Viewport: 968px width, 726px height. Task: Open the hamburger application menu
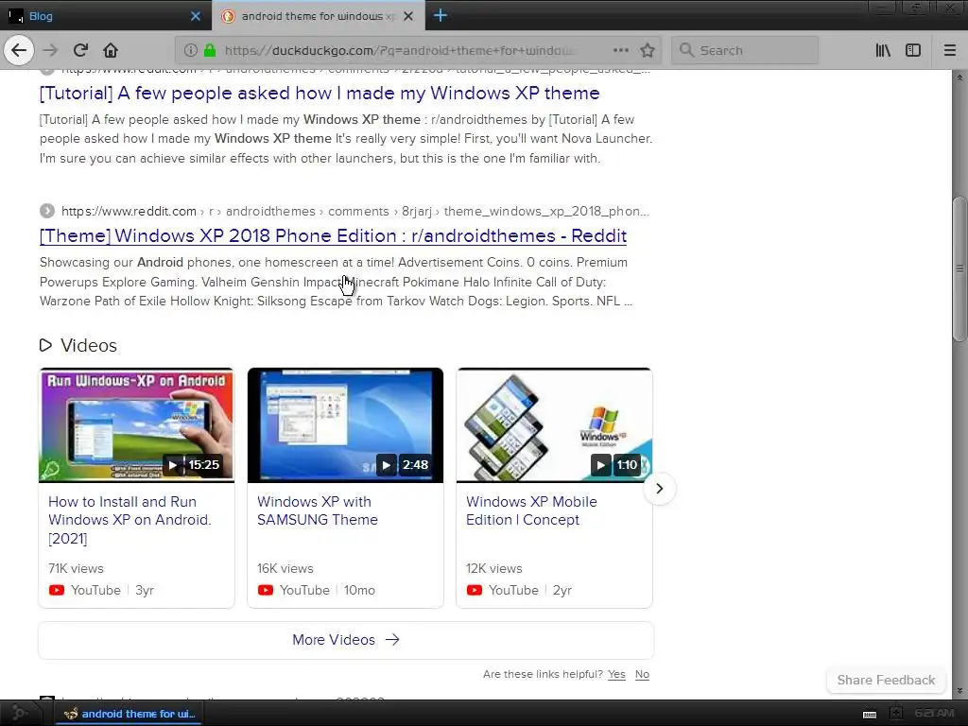[x=950, y=50]
